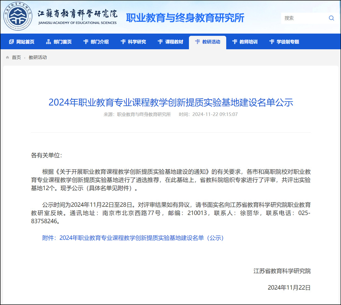Click the search magnifier icon

coord(331,18)
